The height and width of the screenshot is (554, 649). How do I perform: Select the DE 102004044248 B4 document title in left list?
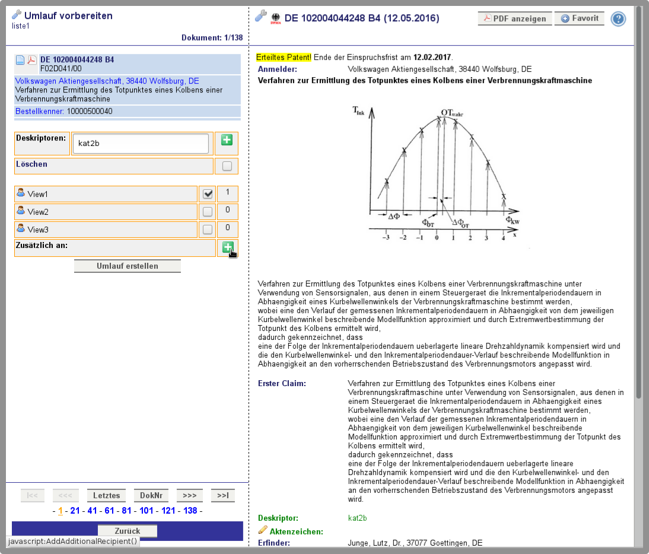click(77, 59)
